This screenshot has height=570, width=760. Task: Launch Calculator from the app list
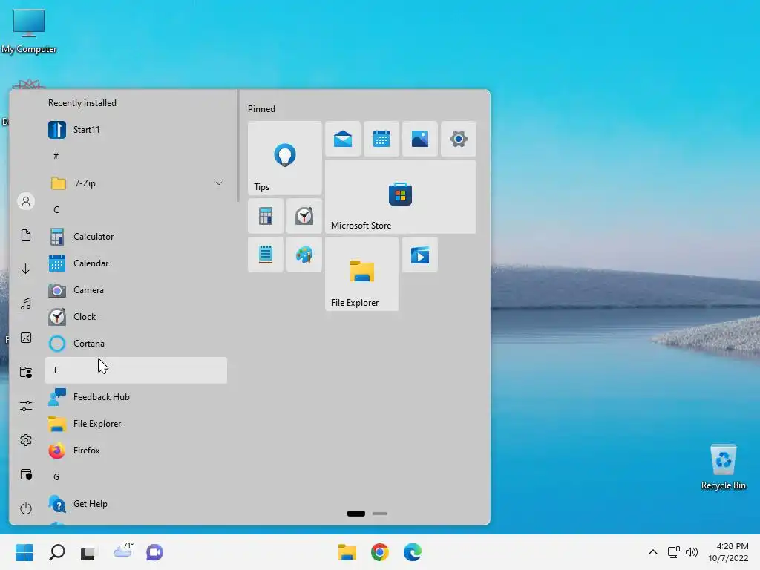pyautogui.click(x=136, y=237)
